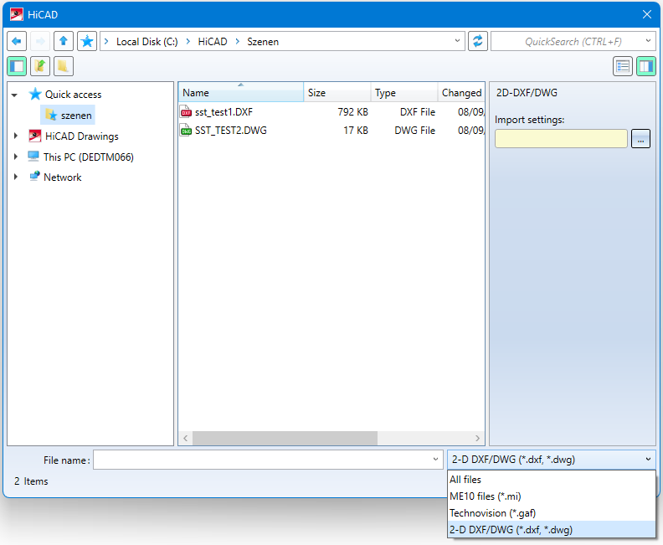Click the plain yellow folder toolbar icon
Viewport: 663px width, 545px height.
pos(64,66)
